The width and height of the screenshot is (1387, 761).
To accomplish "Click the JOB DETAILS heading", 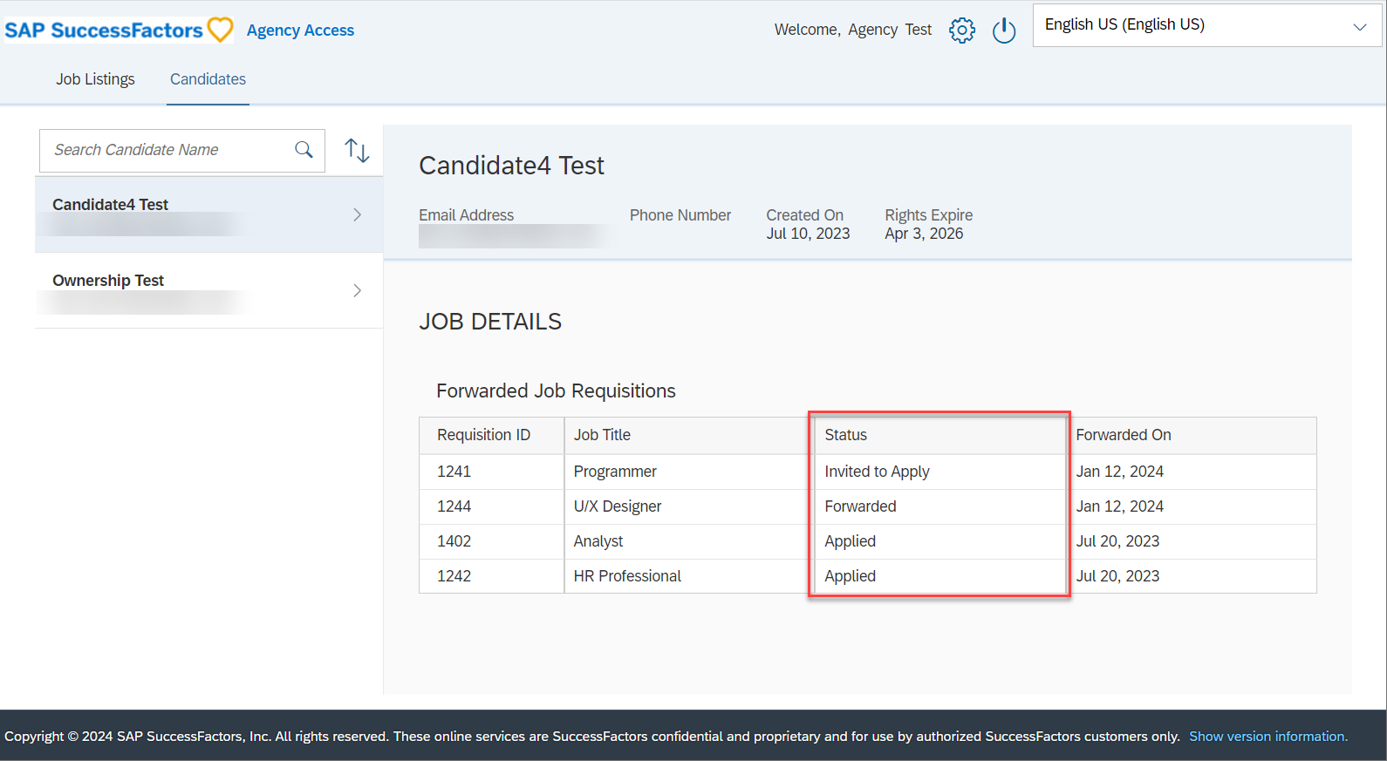I will pos(490,322).
